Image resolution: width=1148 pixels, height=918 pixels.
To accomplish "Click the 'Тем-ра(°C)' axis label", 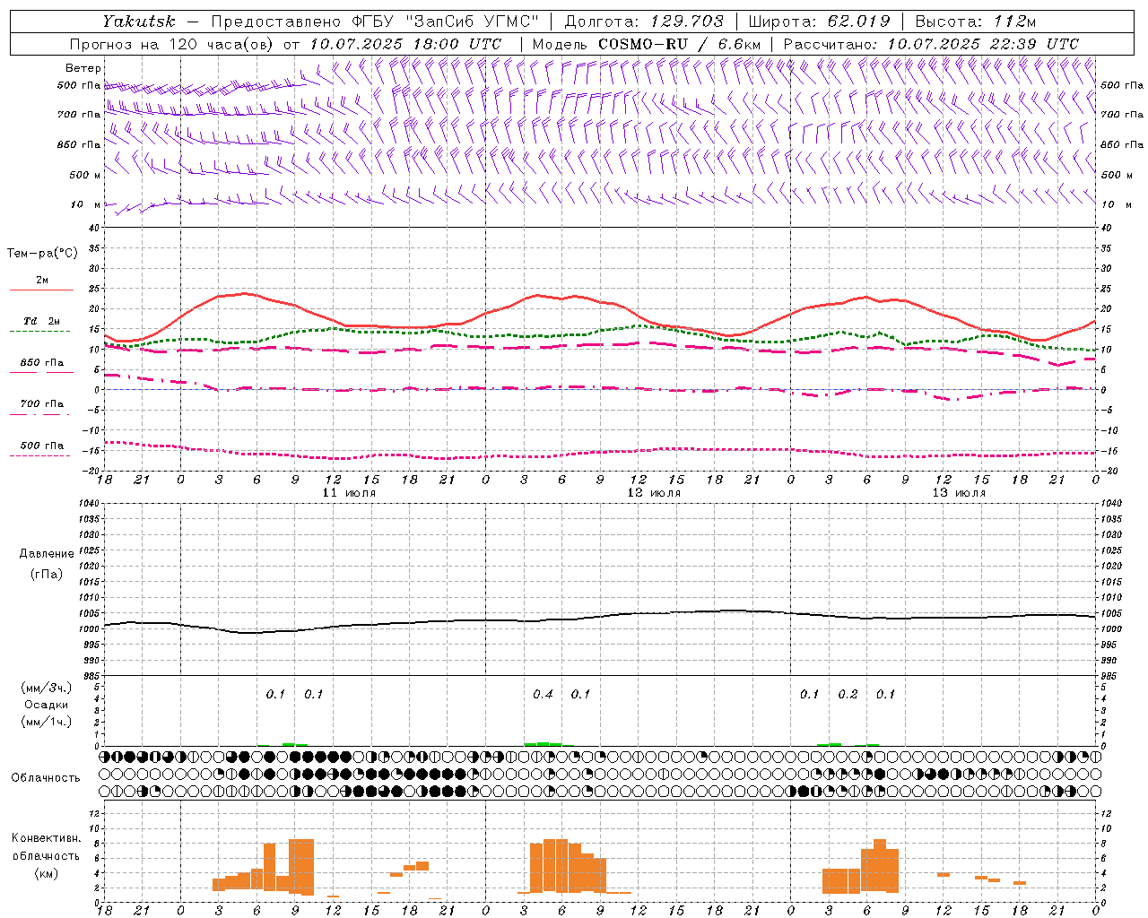I will [x=42, y=254].
